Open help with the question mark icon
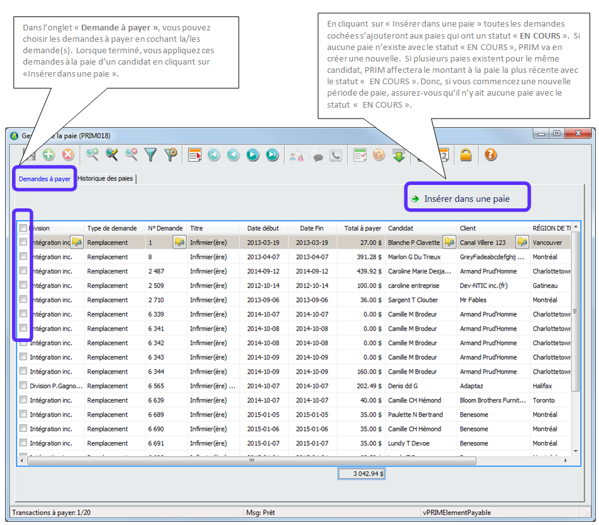This screenshot has width=599, height=525. point(490,155)
